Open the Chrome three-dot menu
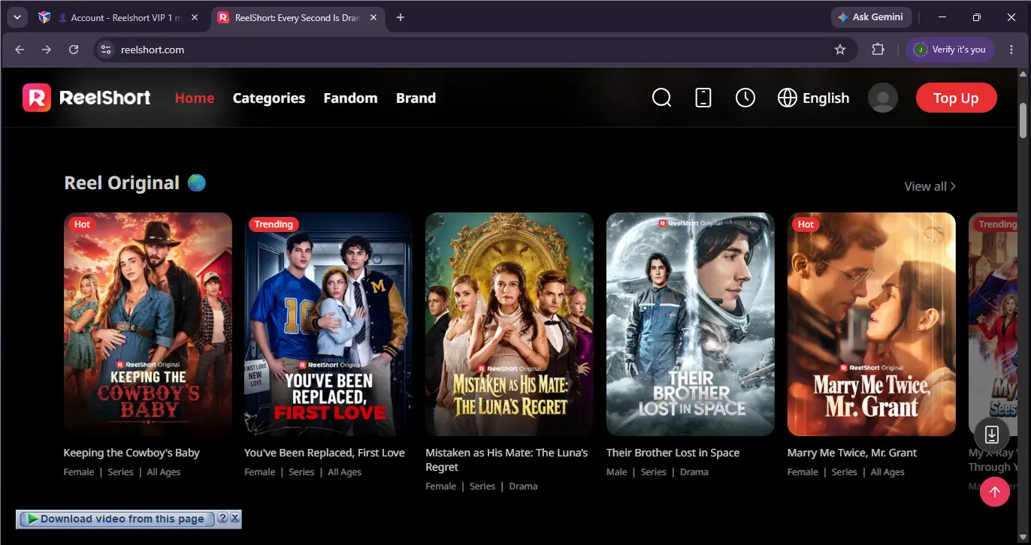The height and width of the screenshot is (545, 1031). pos(1011,50)
